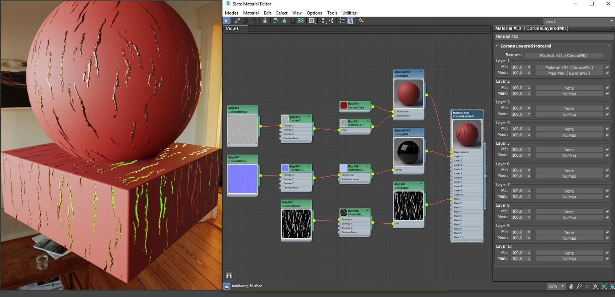Click the red Map #74 CoronaColor swatch

point(343,106)
